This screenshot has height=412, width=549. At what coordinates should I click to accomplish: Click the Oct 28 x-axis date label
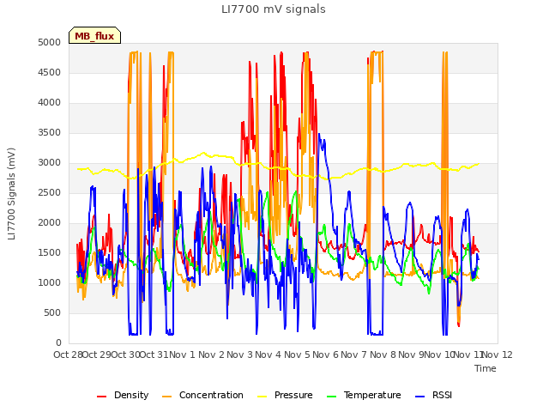point(68,354)
